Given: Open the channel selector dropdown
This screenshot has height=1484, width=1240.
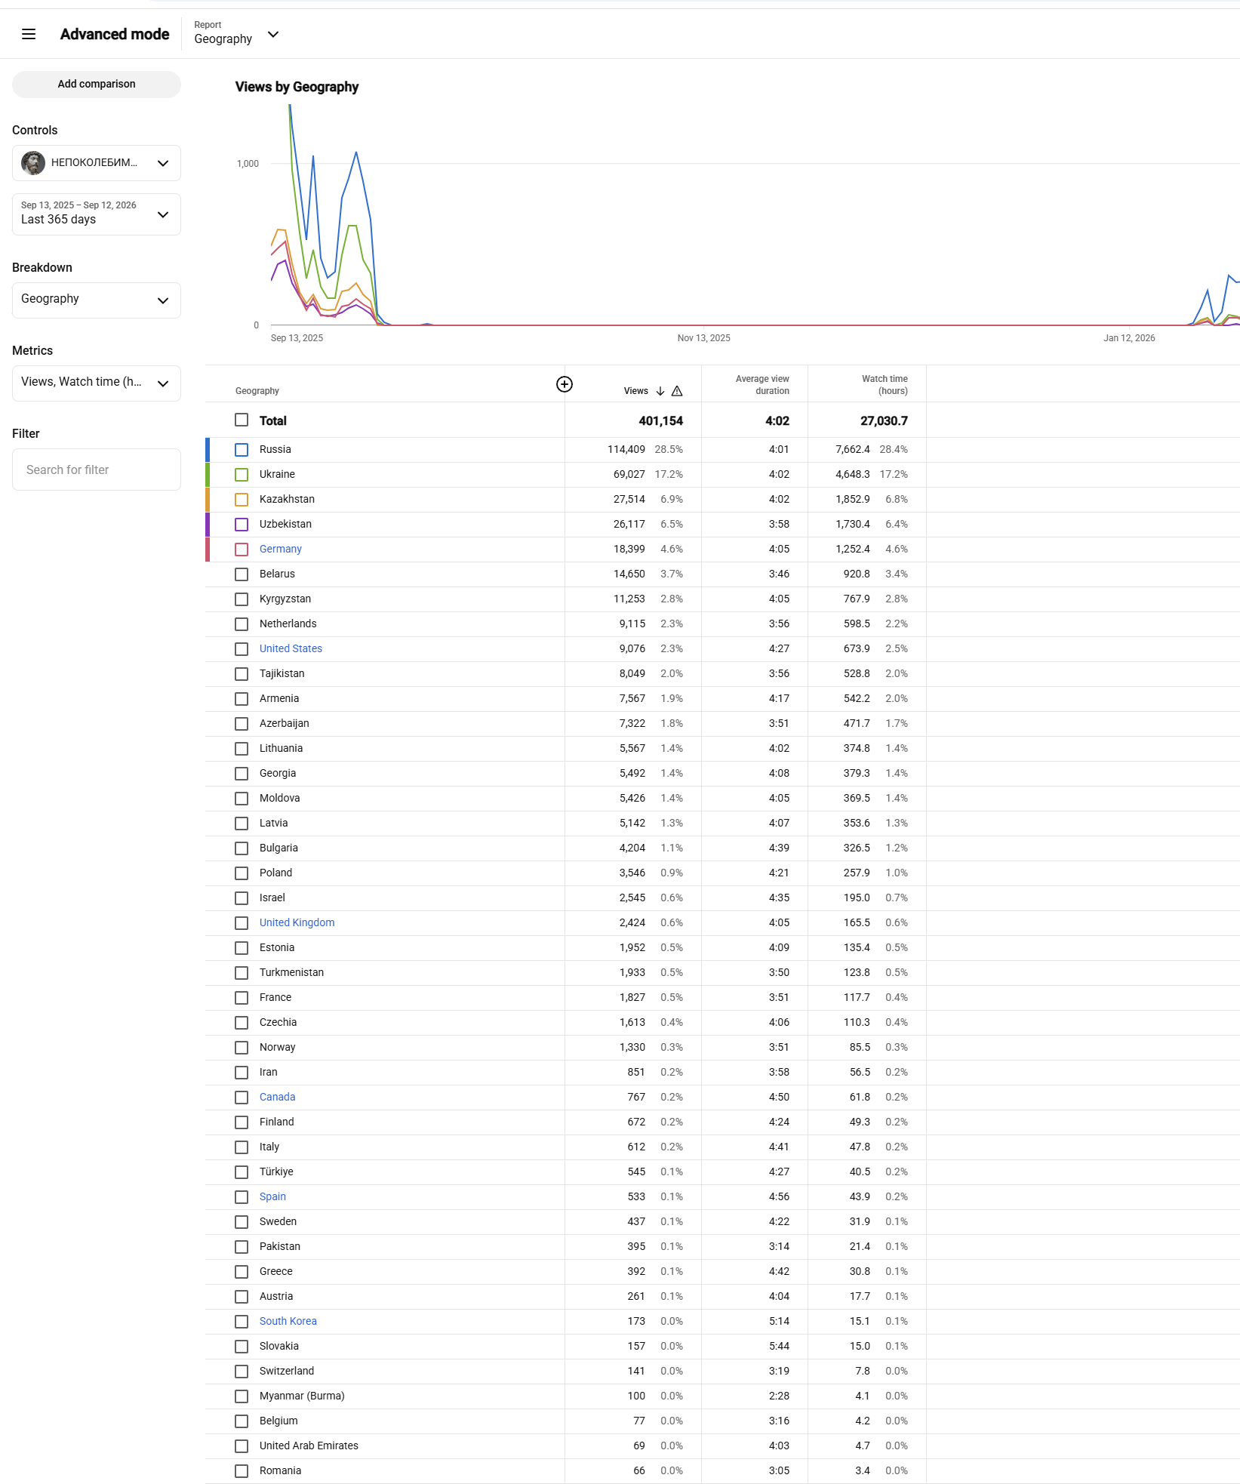Looking at the screenshot, I should point(97,163).
